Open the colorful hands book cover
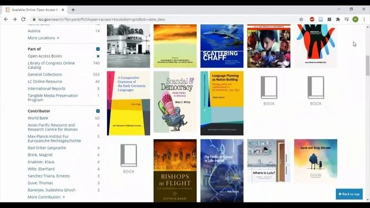Image resolution: width=370 pixels, height=208 pixels. (x=316, y=46)
